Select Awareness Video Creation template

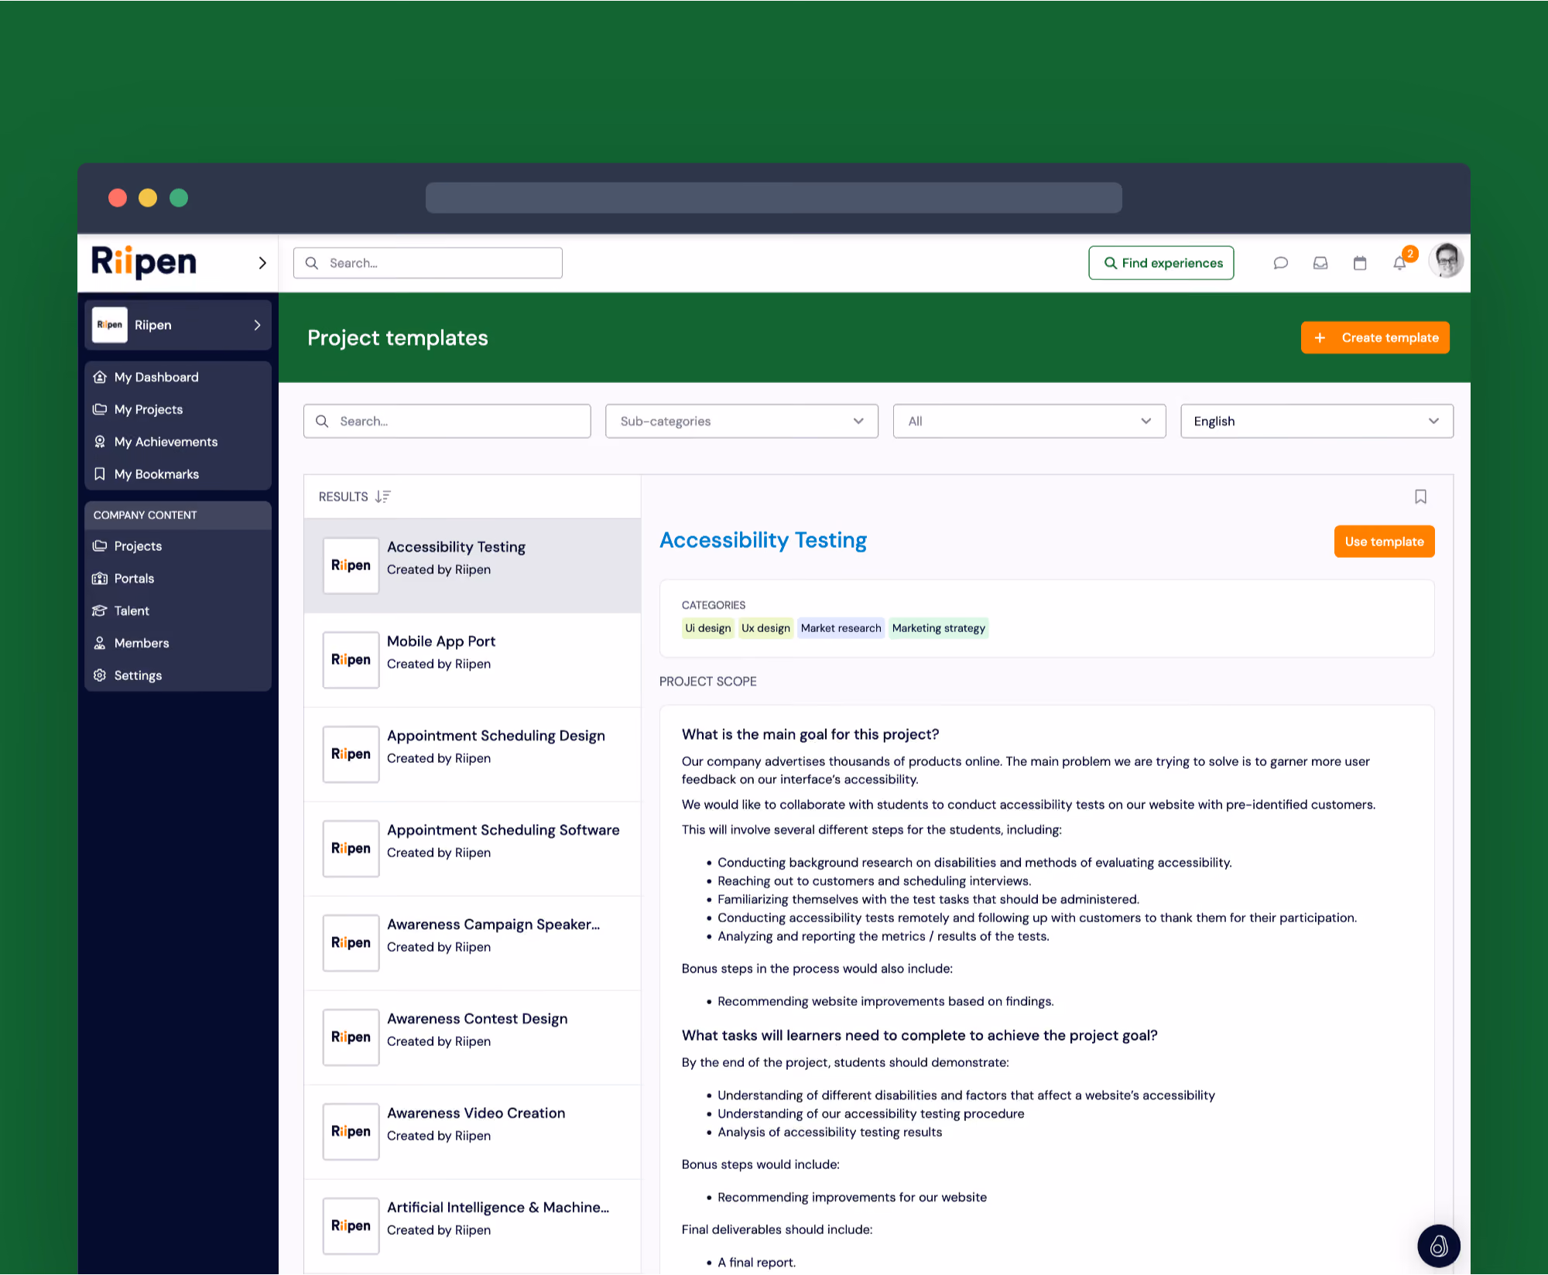click(472, 1133)
